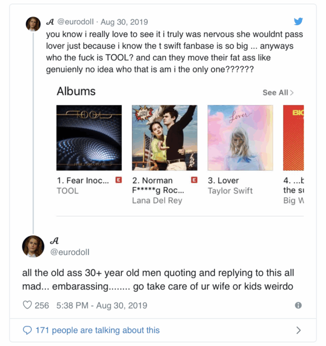
Task: Like the tweet with heart icon
Action: pyautogui.click(x=28, y=305)
